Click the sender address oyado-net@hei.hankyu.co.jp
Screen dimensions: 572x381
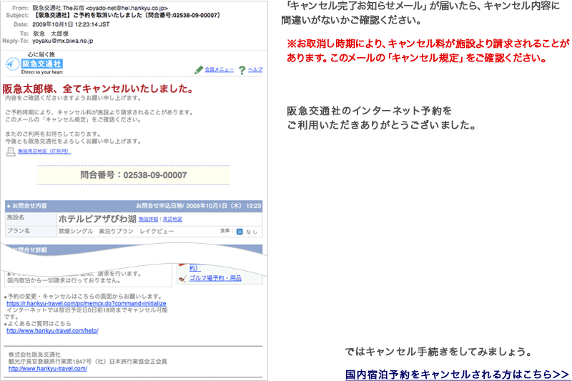point(127,8)
